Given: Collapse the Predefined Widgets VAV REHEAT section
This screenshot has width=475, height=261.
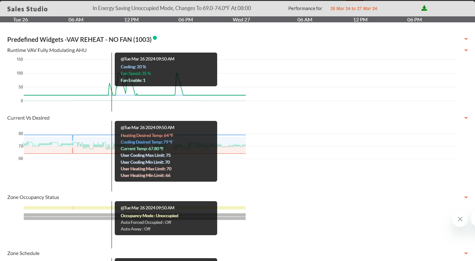Looking at the screenshot, I should click(466, 39).
